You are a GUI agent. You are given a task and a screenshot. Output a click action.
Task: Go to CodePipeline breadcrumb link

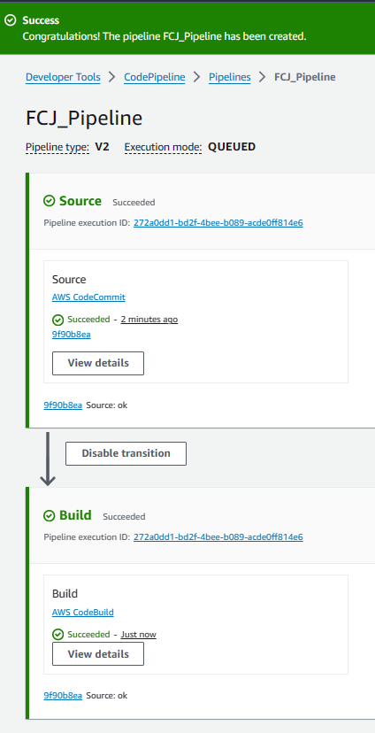[x=154, y=77]
